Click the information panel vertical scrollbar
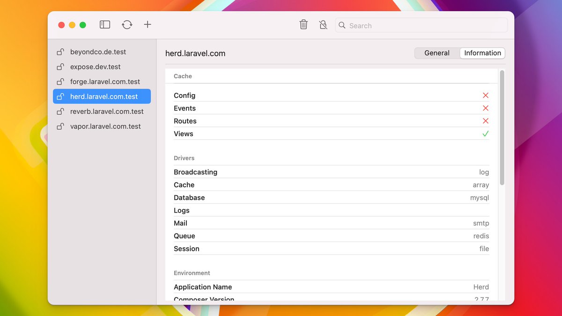 pyautogui.click(x=502, y=127)
